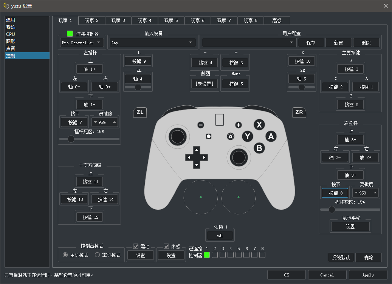
Task: Open the 震动 设置 button
Action: (140, 255)
